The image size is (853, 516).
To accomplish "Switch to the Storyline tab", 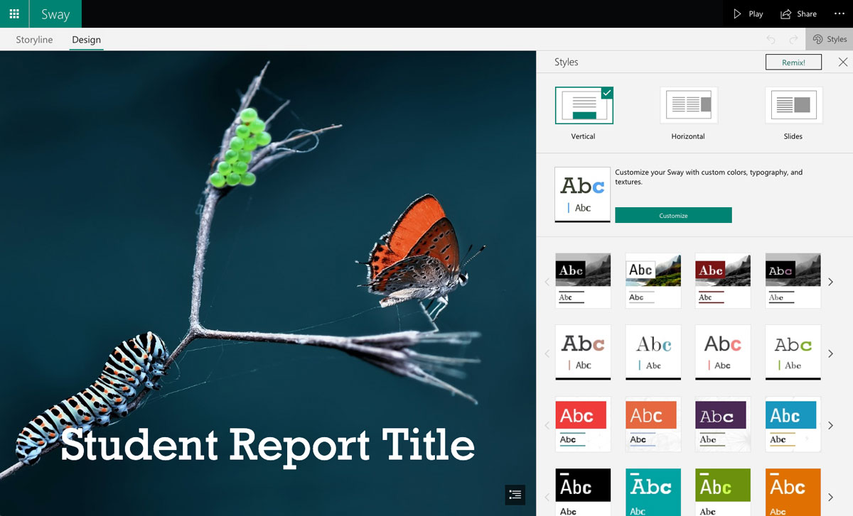I will [34, 40].
